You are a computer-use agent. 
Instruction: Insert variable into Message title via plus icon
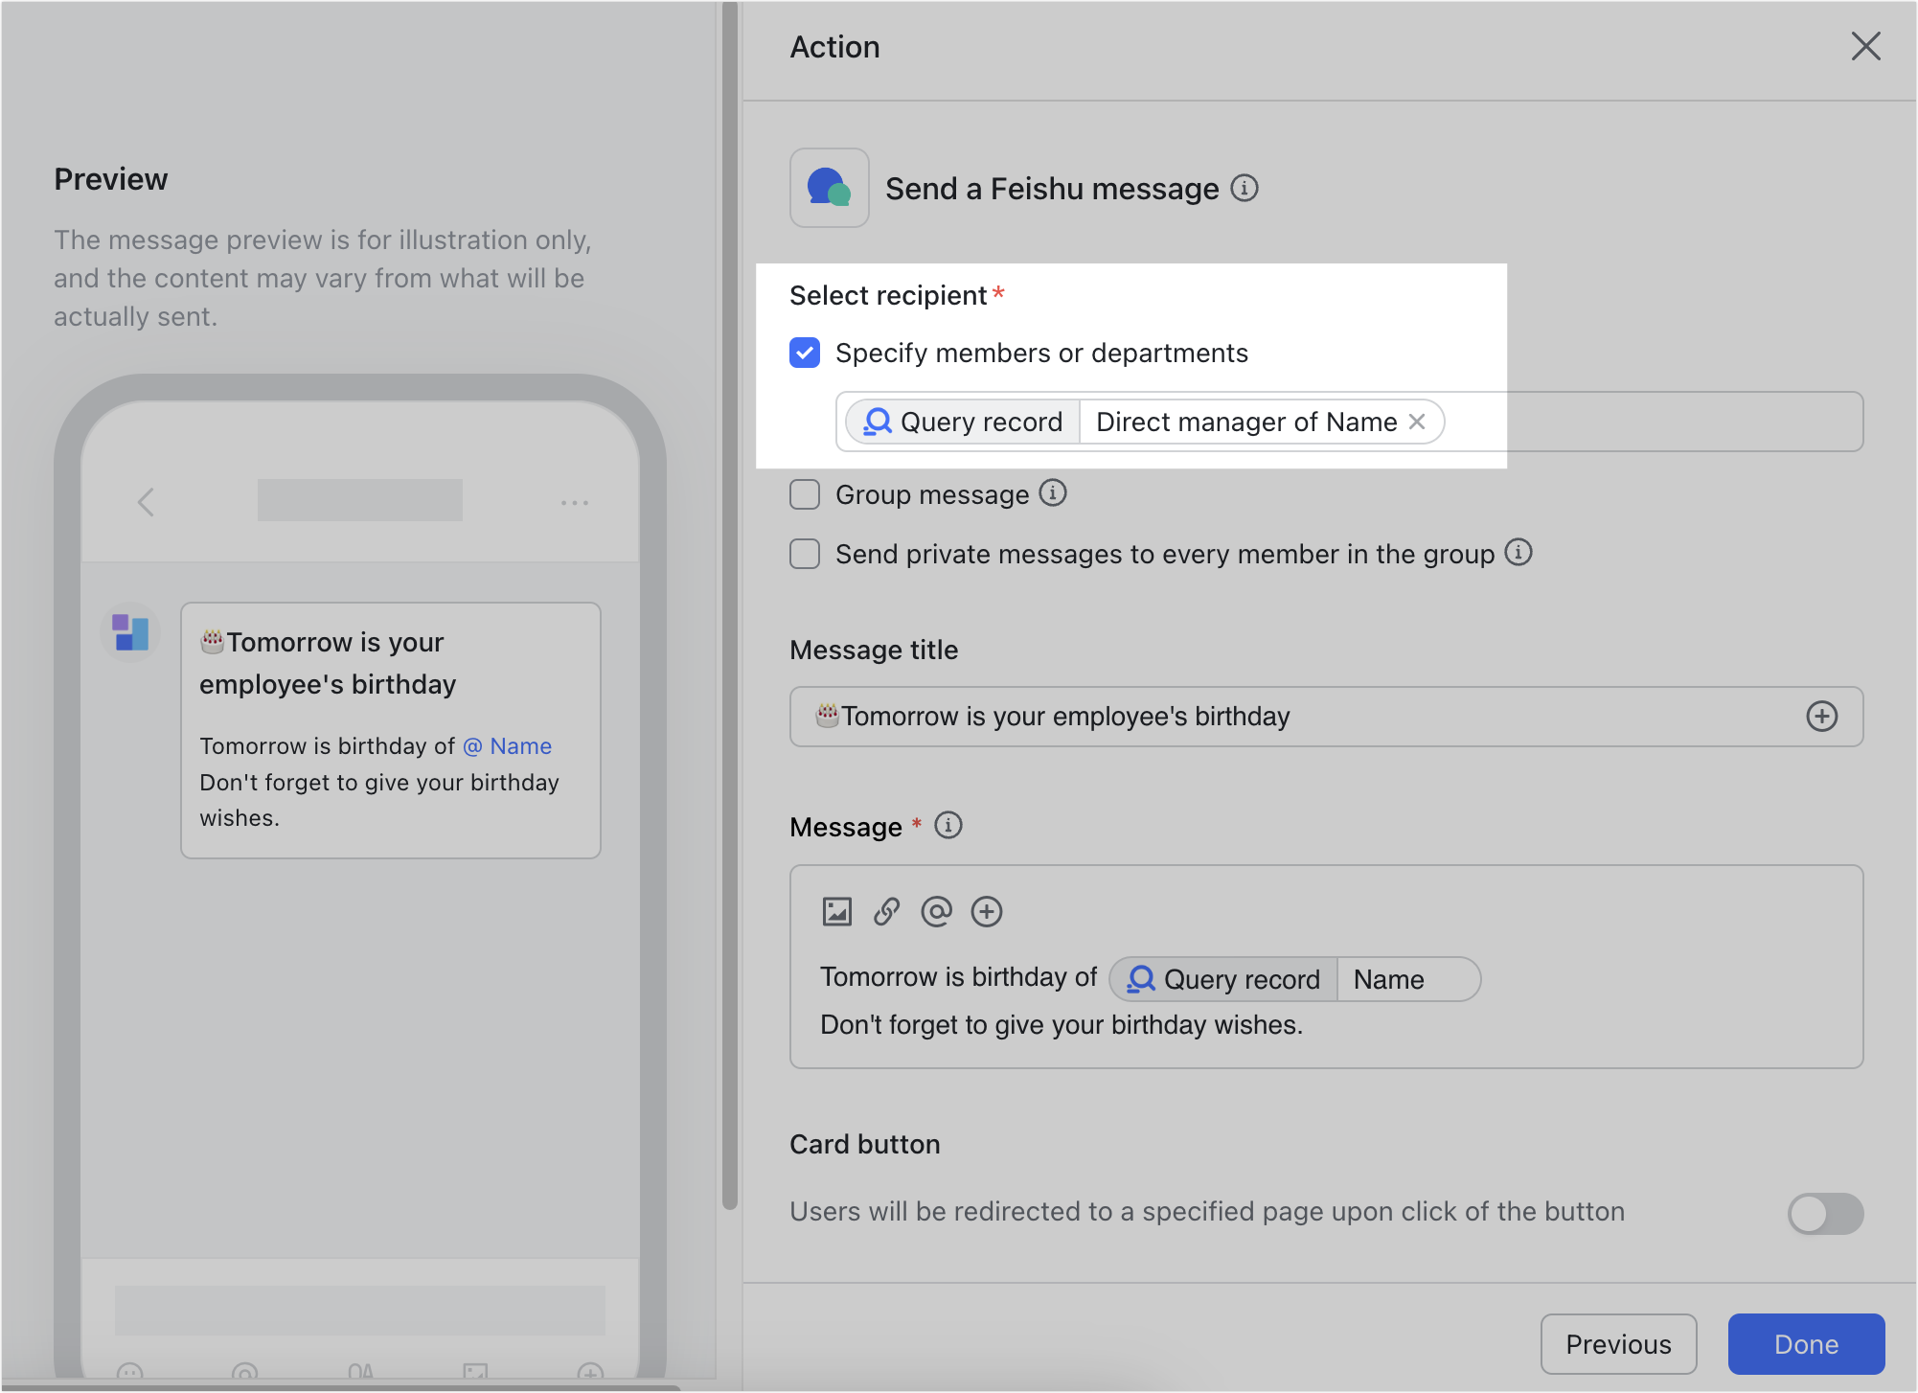(x=1821, y=717)
